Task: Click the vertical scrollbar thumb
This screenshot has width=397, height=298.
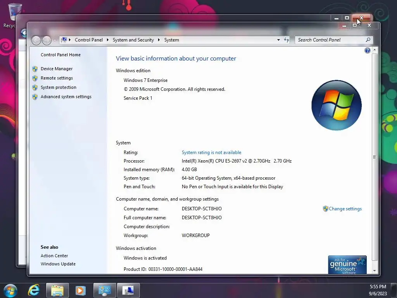Action: (375, 157)
